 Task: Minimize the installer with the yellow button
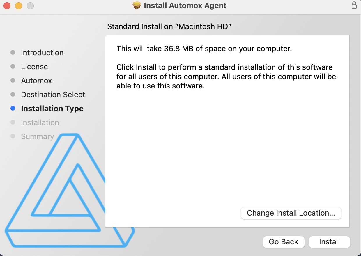pyautogui.click(x=19, y=6)
